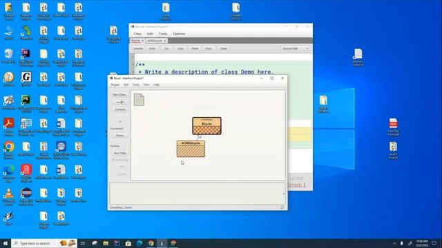Open the notification center icon in taskbar
The image size is (442, 248).
tap(434, 243)
